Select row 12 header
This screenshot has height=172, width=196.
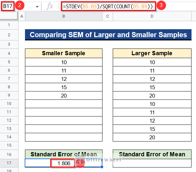(x=9, y=121)
